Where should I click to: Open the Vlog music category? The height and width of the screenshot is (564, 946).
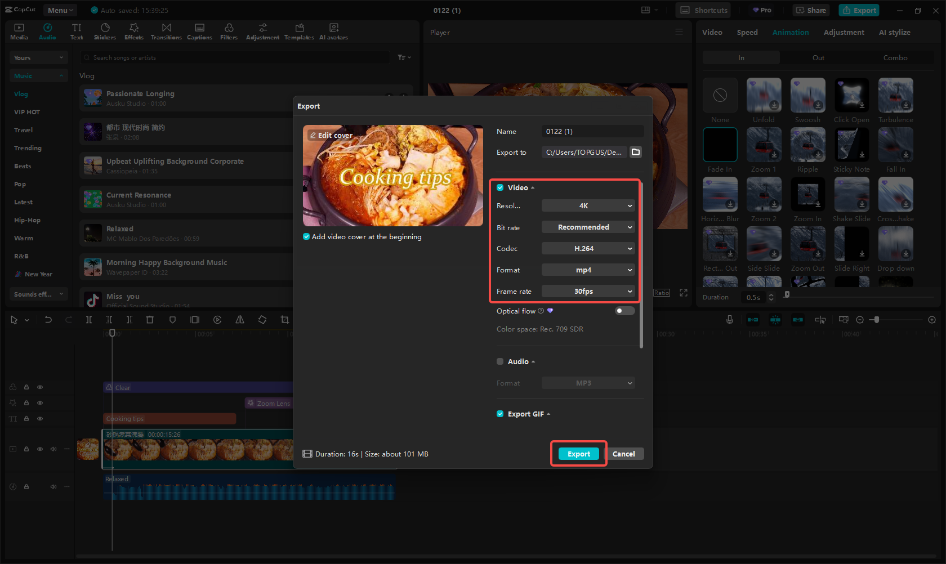tap(21, 94)
